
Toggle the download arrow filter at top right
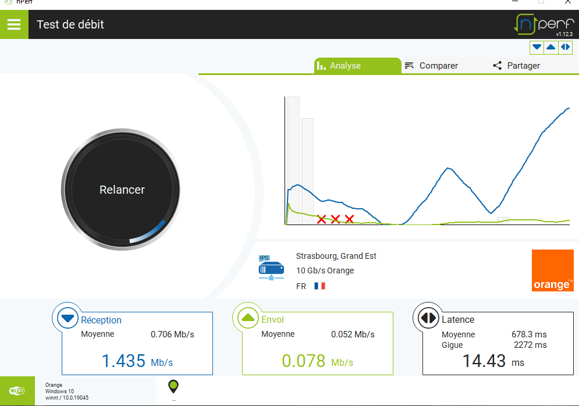pos(537,47)
